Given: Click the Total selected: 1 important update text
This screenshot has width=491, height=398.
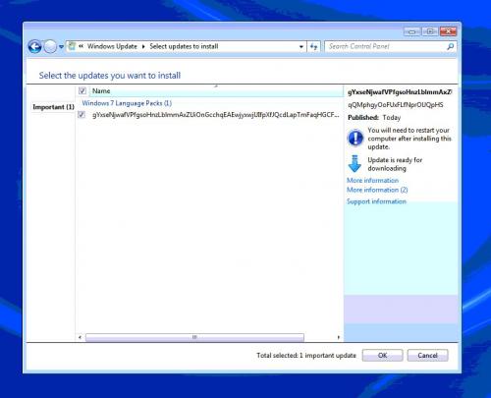Looking at the screenshot, I should pyautogui.click(x=306, y=356).
